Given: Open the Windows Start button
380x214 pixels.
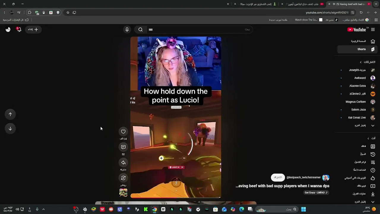Looking at the screenshot, I should tap(303, 209).
